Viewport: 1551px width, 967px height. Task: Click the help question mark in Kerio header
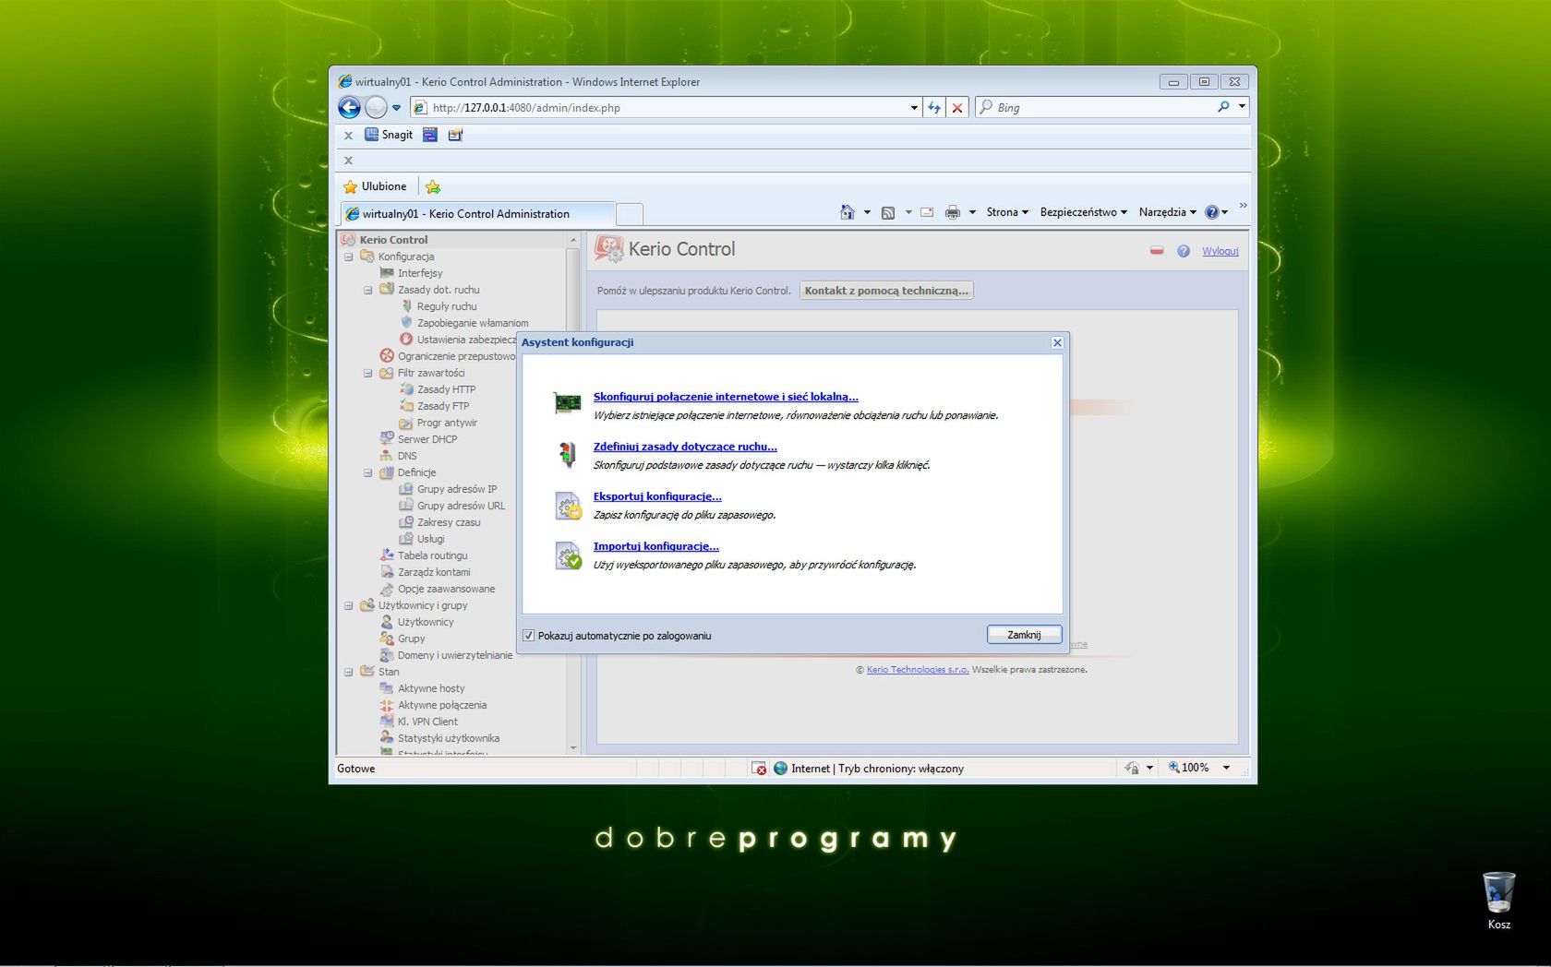point(1184,251)
